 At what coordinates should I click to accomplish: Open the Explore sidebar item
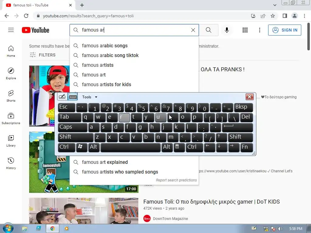[x=11, y=74]
